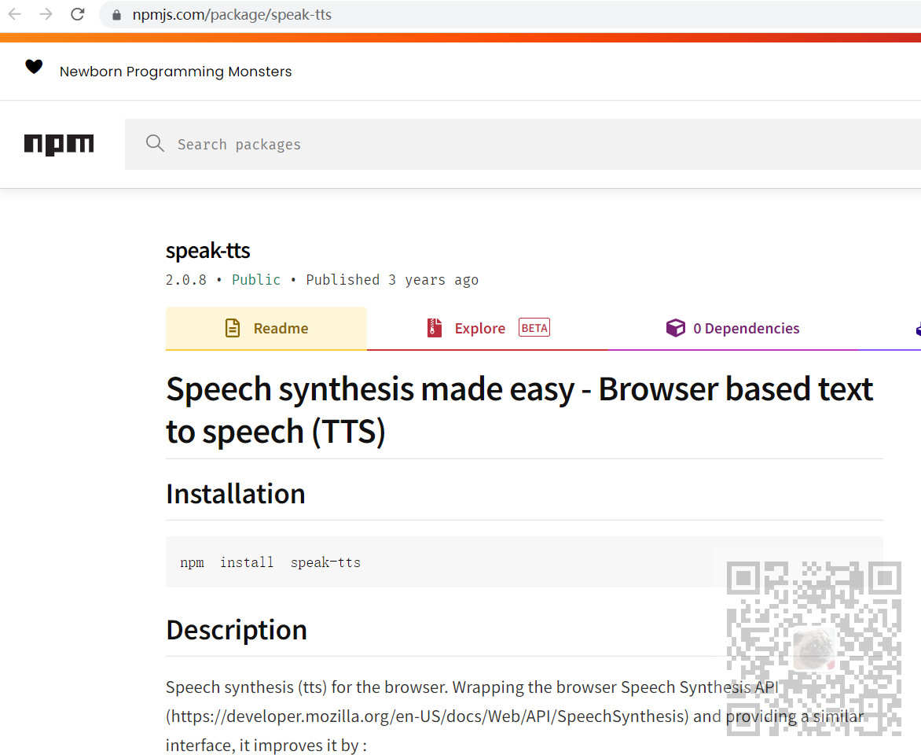Click the QR code image

point(813,649)
